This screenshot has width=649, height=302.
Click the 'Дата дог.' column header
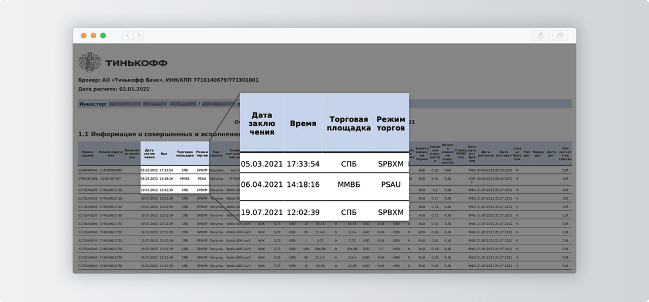click(x=551, y=153)
